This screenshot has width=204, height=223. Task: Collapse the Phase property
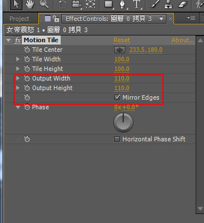18,108
